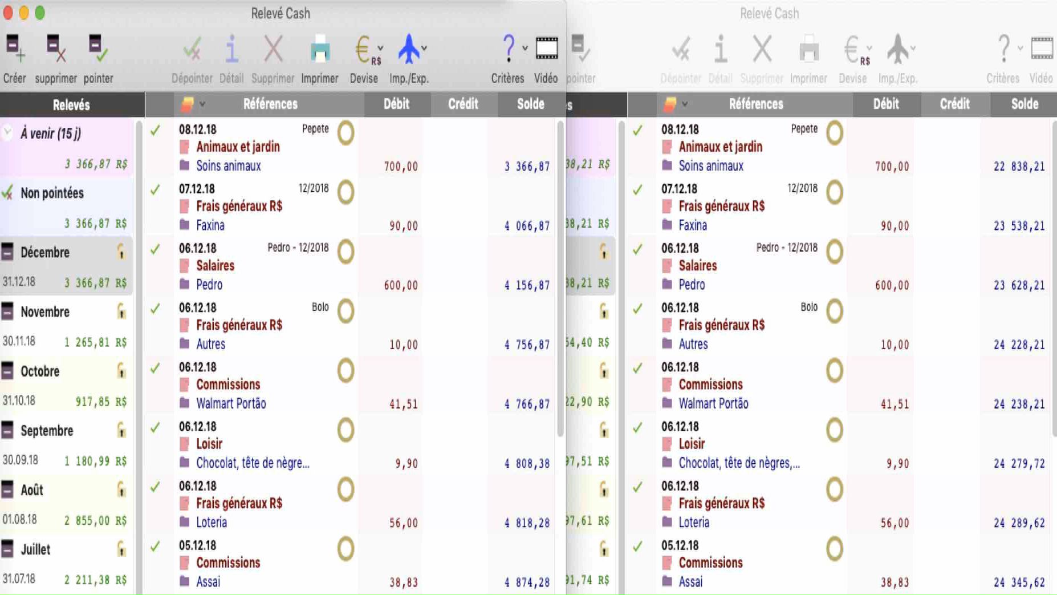Click Imprimer printer icon in front window
This screenshot has height=595, width=1057.
320,49
